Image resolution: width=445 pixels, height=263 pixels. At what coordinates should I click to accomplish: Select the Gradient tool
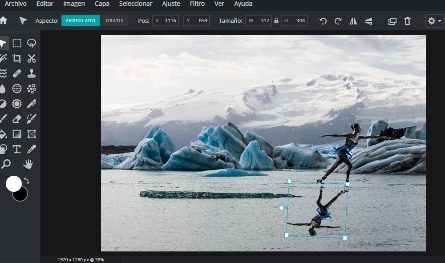[17, 134]
